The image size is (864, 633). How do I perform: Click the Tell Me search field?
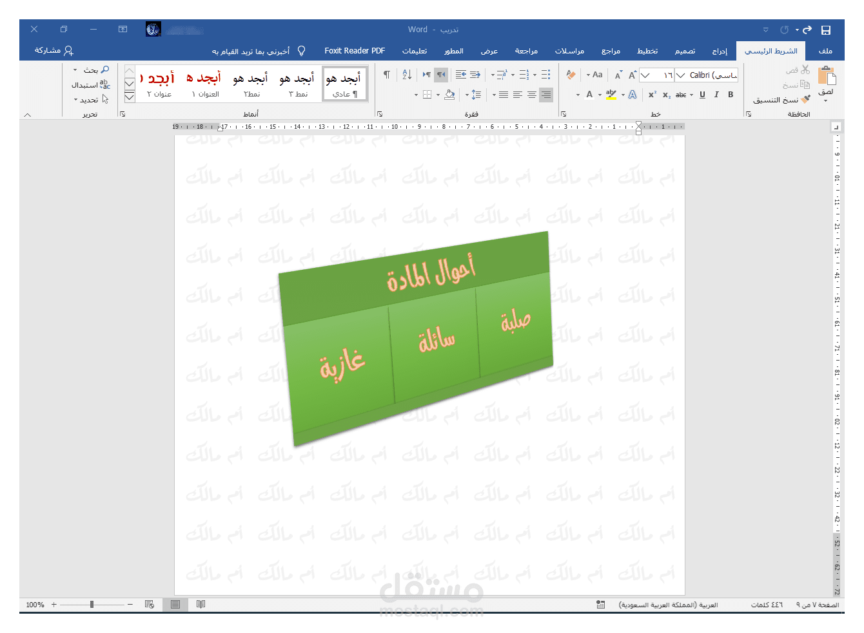point(258,51)
